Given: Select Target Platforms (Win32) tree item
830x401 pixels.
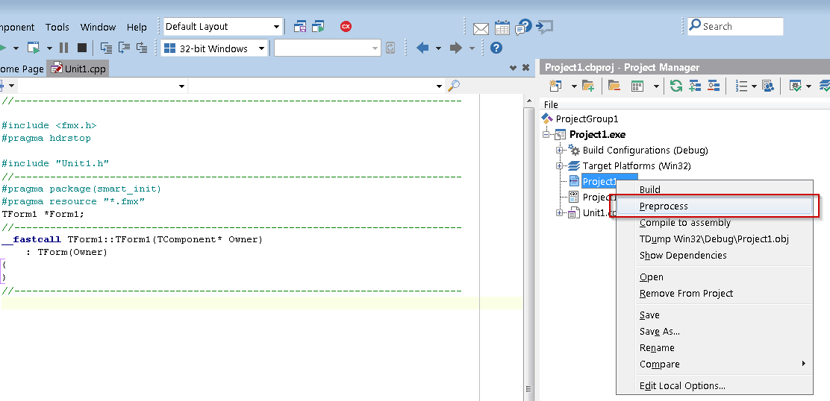Looking at the screenshot, I should (637, 166).
